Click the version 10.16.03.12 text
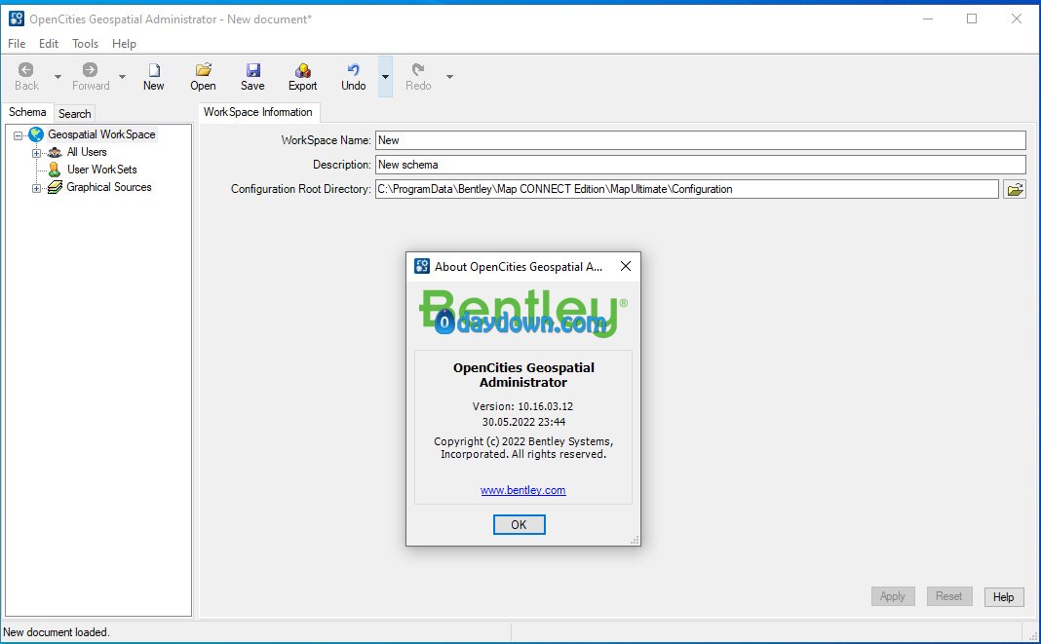This screenshot has height=644, width=1041. pyautogui.click(x=522, y=406)
